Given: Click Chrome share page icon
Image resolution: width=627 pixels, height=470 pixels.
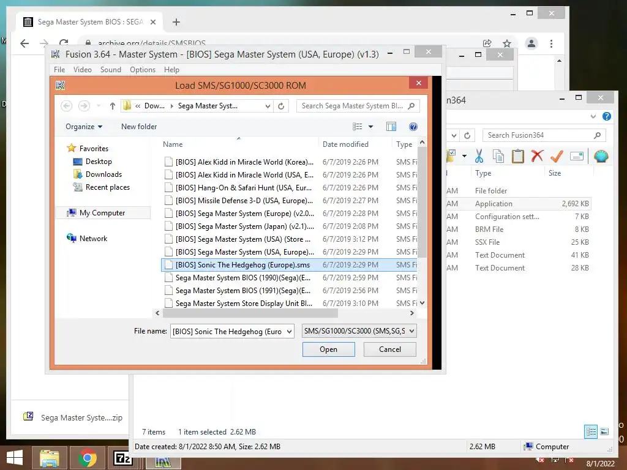Looking at the screenshot, I should coord(487,43).
